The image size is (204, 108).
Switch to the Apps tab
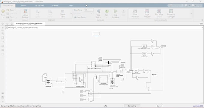71,5
